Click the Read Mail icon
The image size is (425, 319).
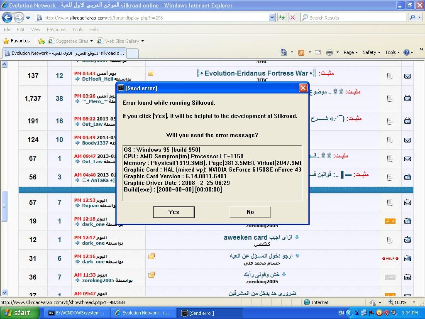[318, 52]
